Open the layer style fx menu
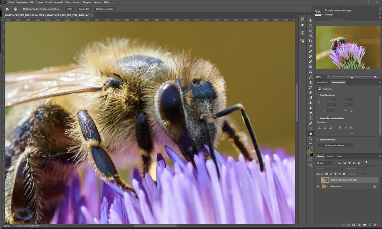The image size is (382, 229). click(x=349, y=225)
